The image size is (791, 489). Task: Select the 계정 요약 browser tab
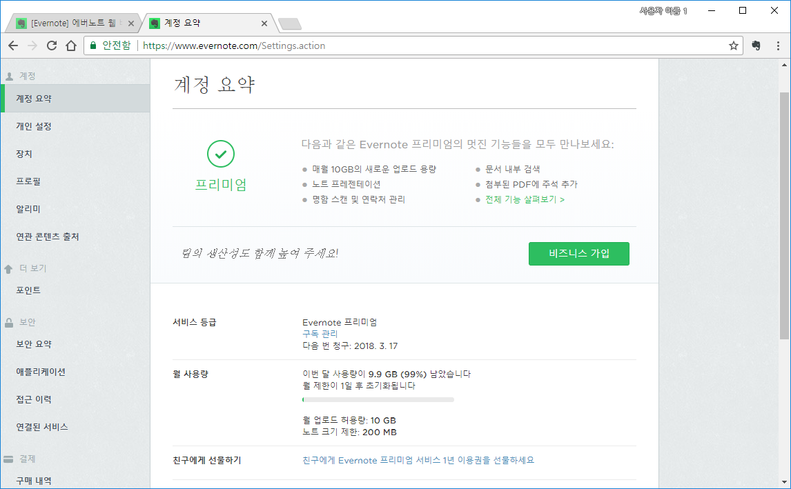209,23
